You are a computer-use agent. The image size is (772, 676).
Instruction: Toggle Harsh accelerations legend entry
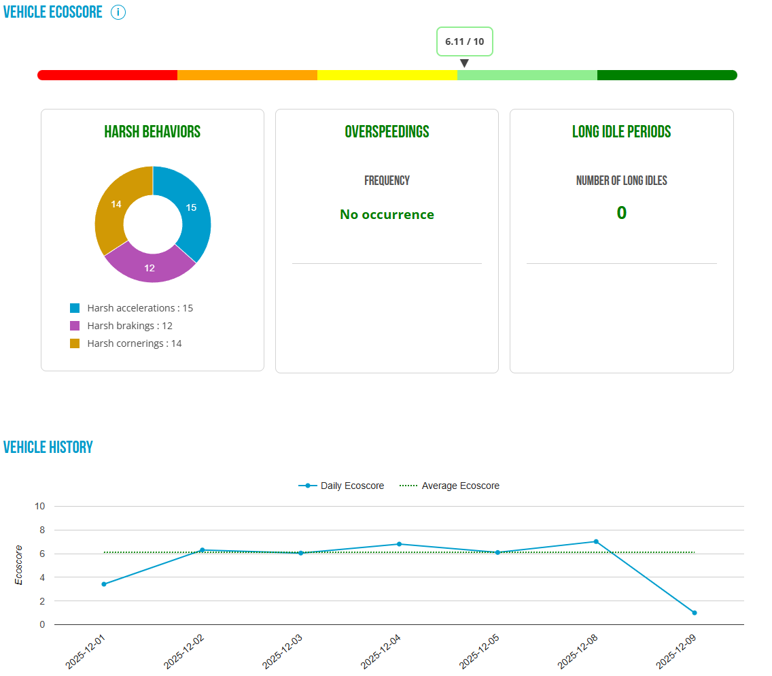(x=131, y=308)
